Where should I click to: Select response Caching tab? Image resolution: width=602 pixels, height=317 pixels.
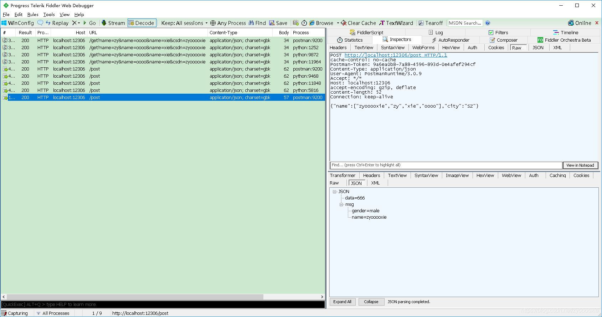557,175
